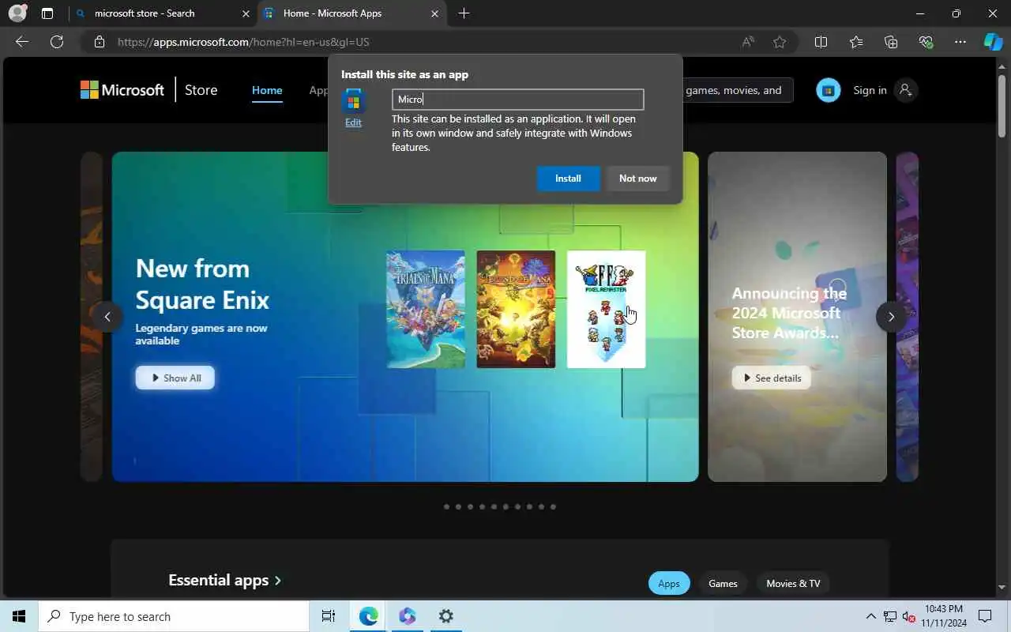Image resolution: width=1011 pixels, height=632 pixels.
Task: Click the Install button
Action: 568,179
